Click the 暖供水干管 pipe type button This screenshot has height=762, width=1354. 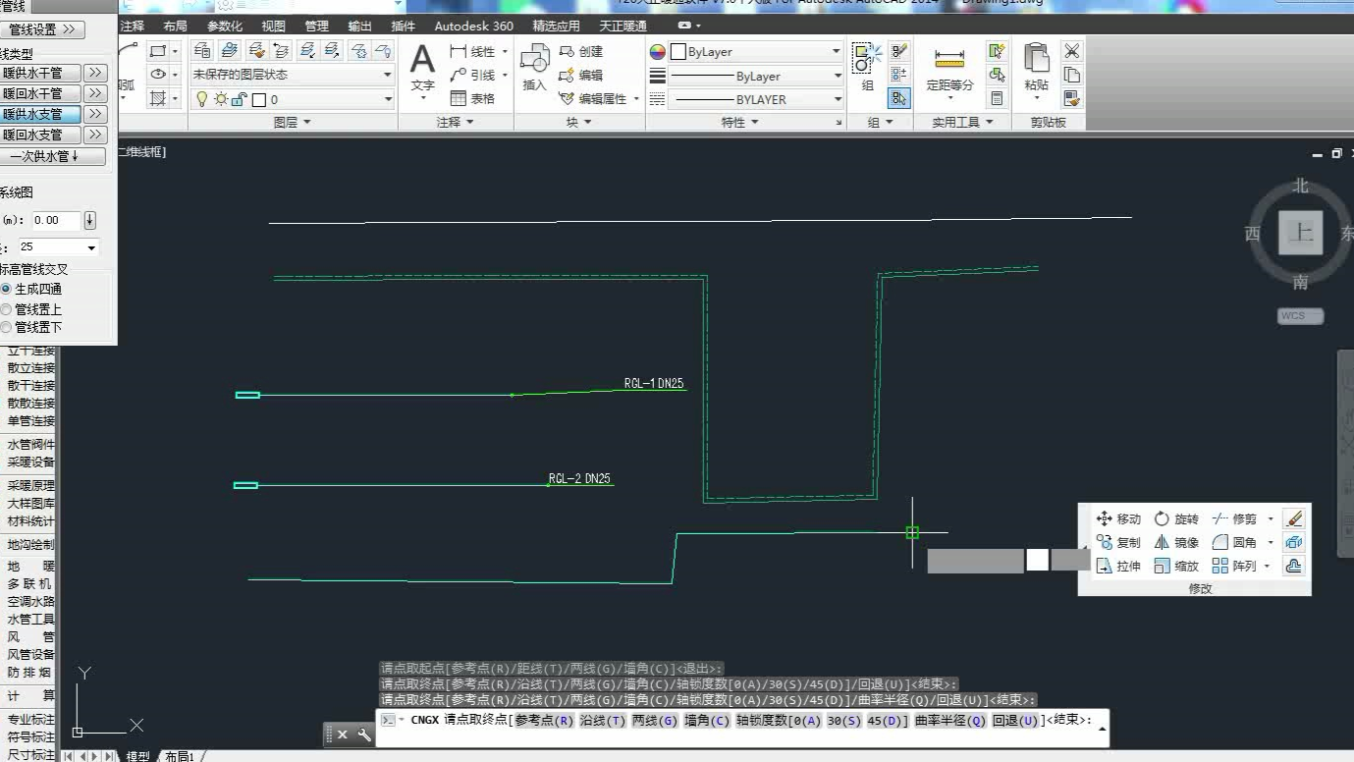point(40,73)
